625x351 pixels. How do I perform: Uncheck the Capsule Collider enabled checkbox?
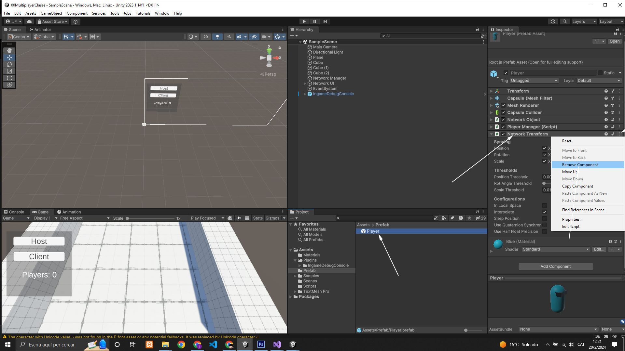click(503, 112)
